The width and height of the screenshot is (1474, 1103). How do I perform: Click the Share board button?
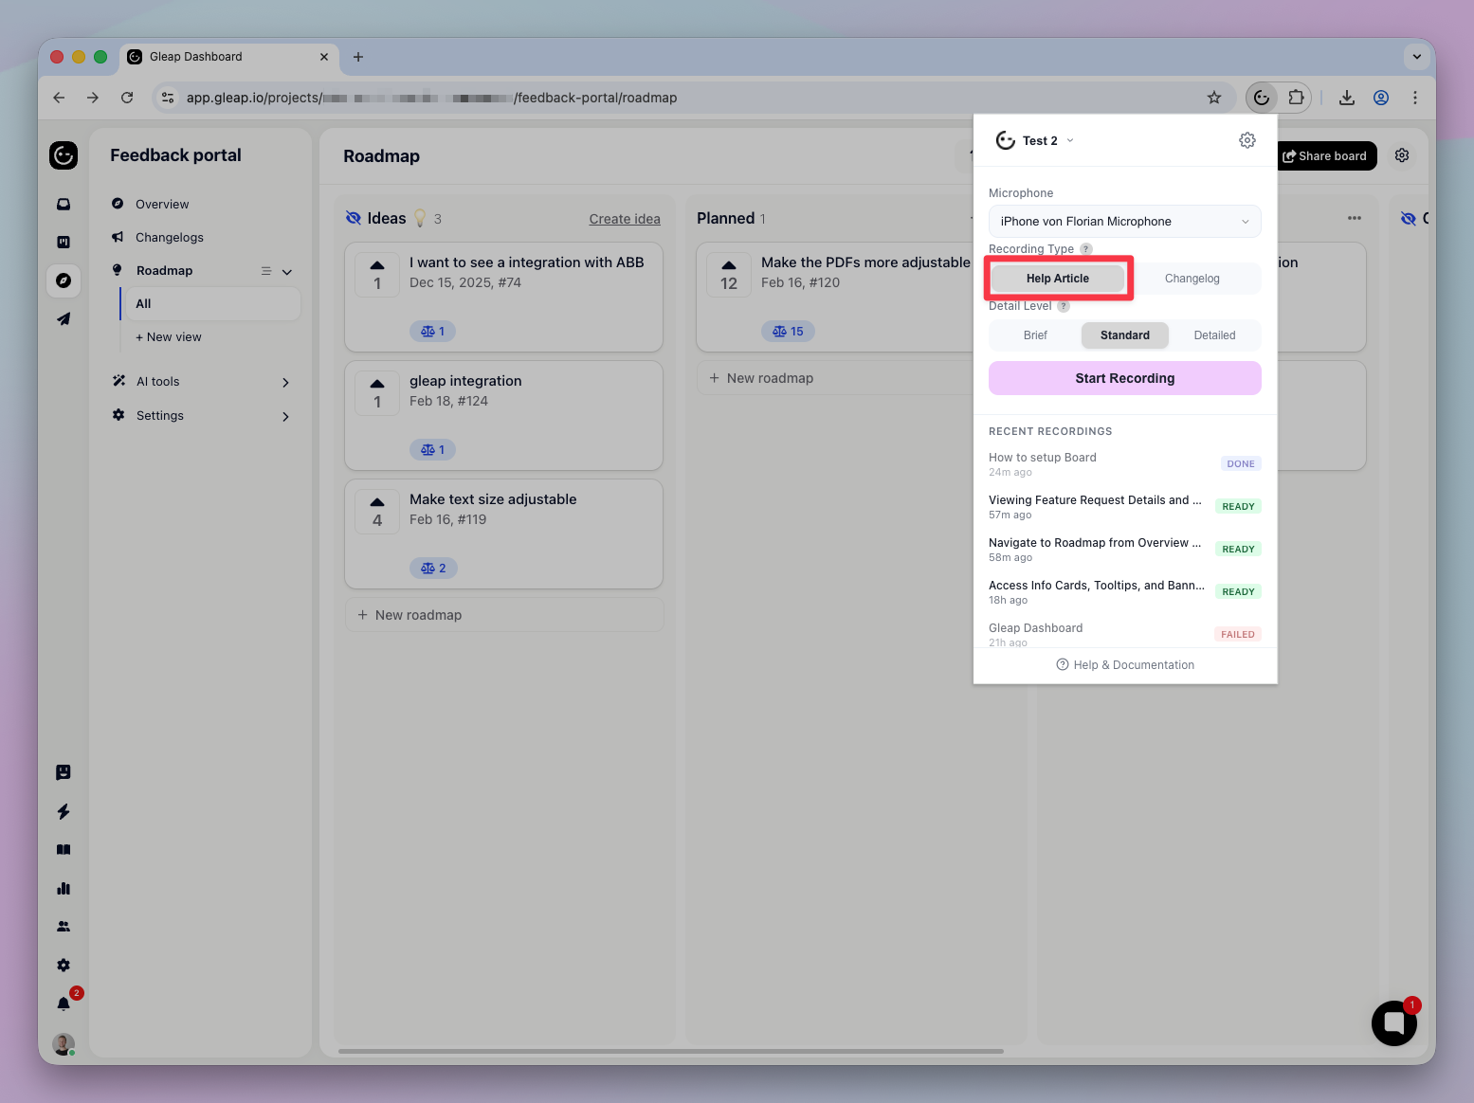(1325, 156)
